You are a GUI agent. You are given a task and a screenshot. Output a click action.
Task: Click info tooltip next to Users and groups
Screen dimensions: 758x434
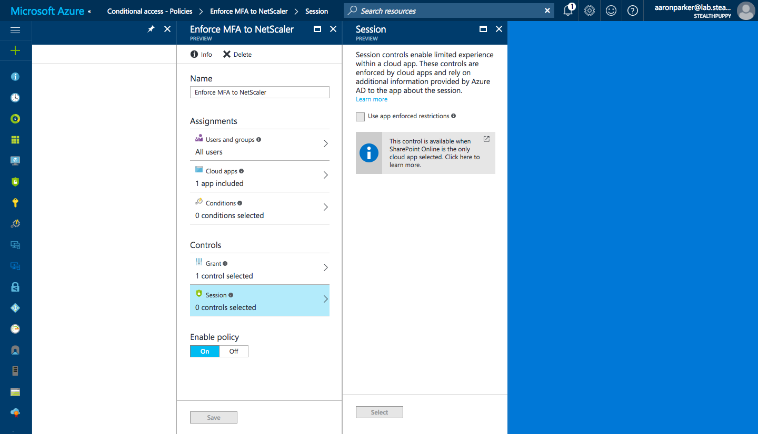[x=258, y=140]
